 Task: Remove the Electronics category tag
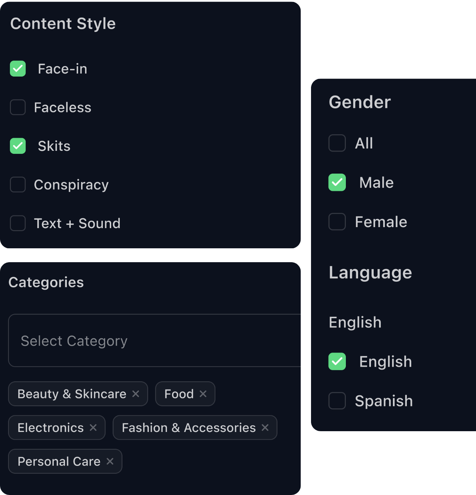tap(93, 427)
